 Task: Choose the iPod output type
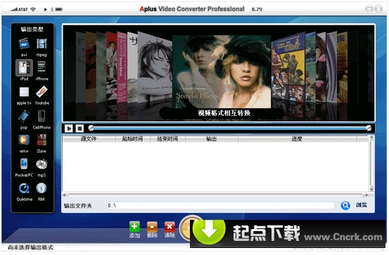[x=24, y=67]
